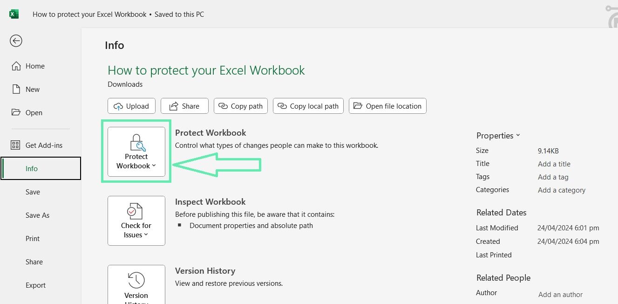Click the Inspect Workbook heading
Screen dimensions: 618x304
211,202
